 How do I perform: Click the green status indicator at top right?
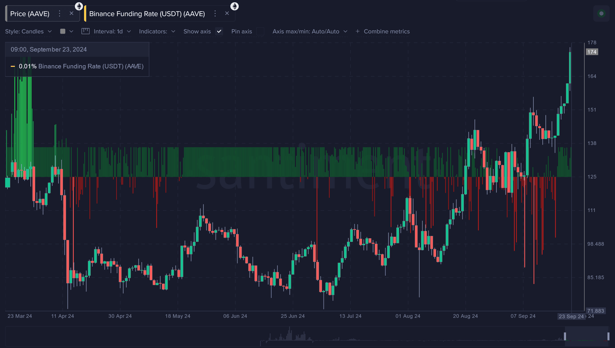601,14
